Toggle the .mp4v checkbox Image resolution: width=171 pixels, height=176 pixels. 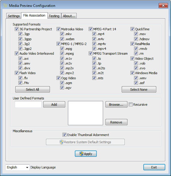pyautogui.click(x=94, y=44)
